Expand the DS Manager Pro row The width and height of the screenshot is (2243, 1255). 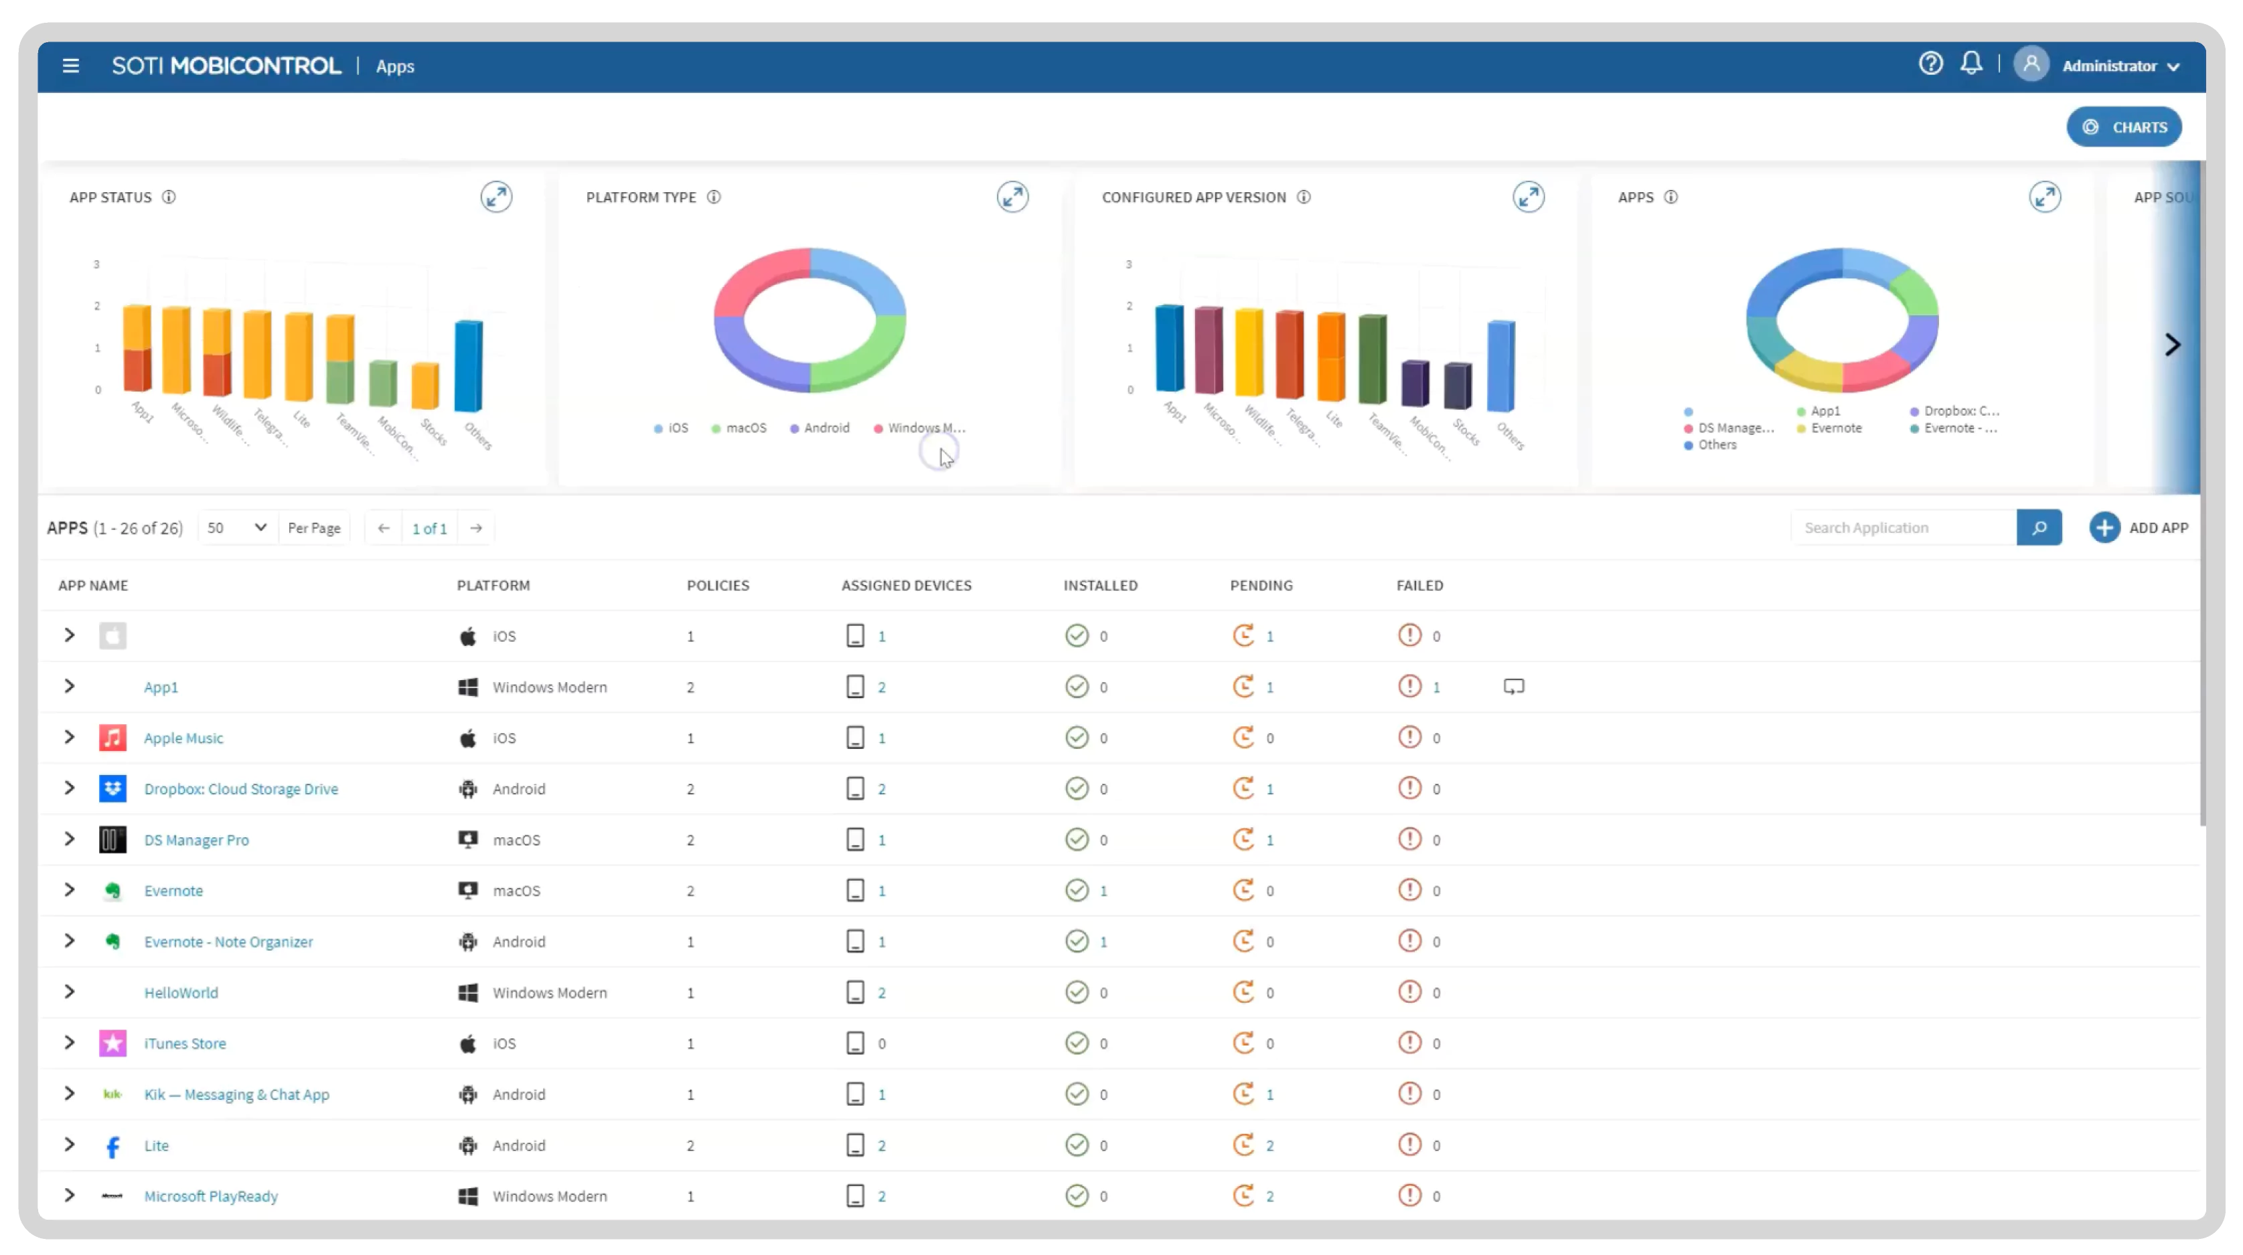69,840
